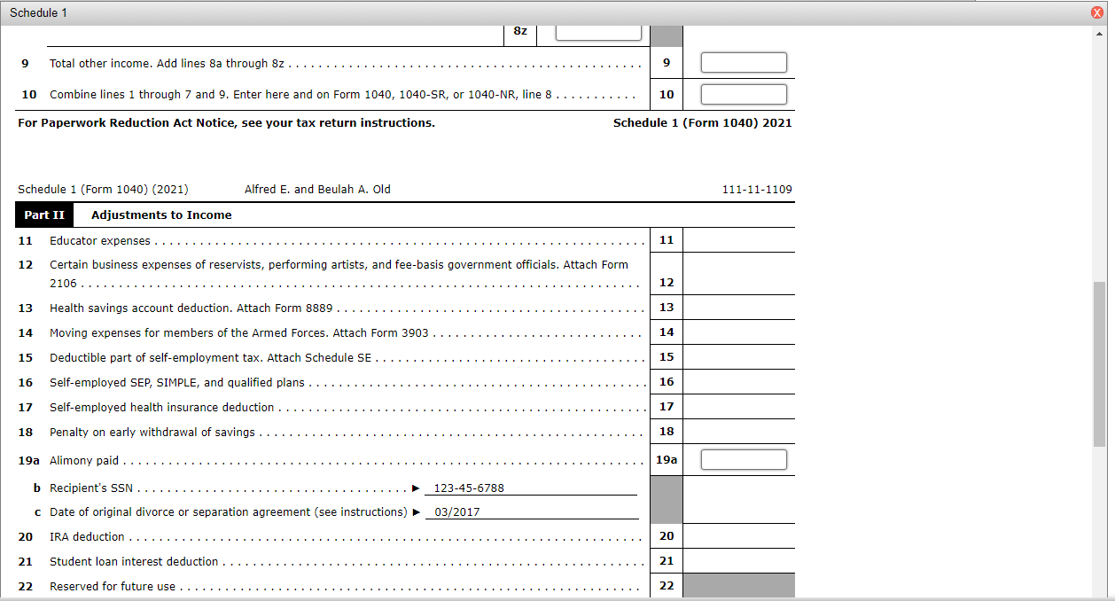The image size is (1115, 601).
Task: Select the IRA deduction line 20 amount cell
Action: [x=738, y=535]
